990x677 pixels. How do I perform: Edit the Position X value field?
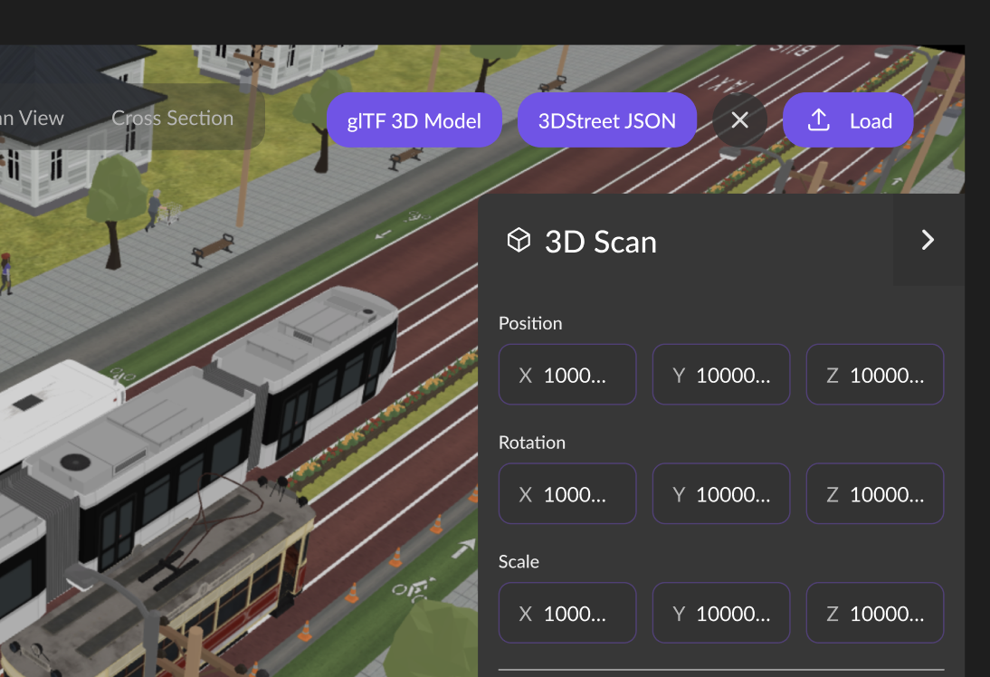pos(566,374)
